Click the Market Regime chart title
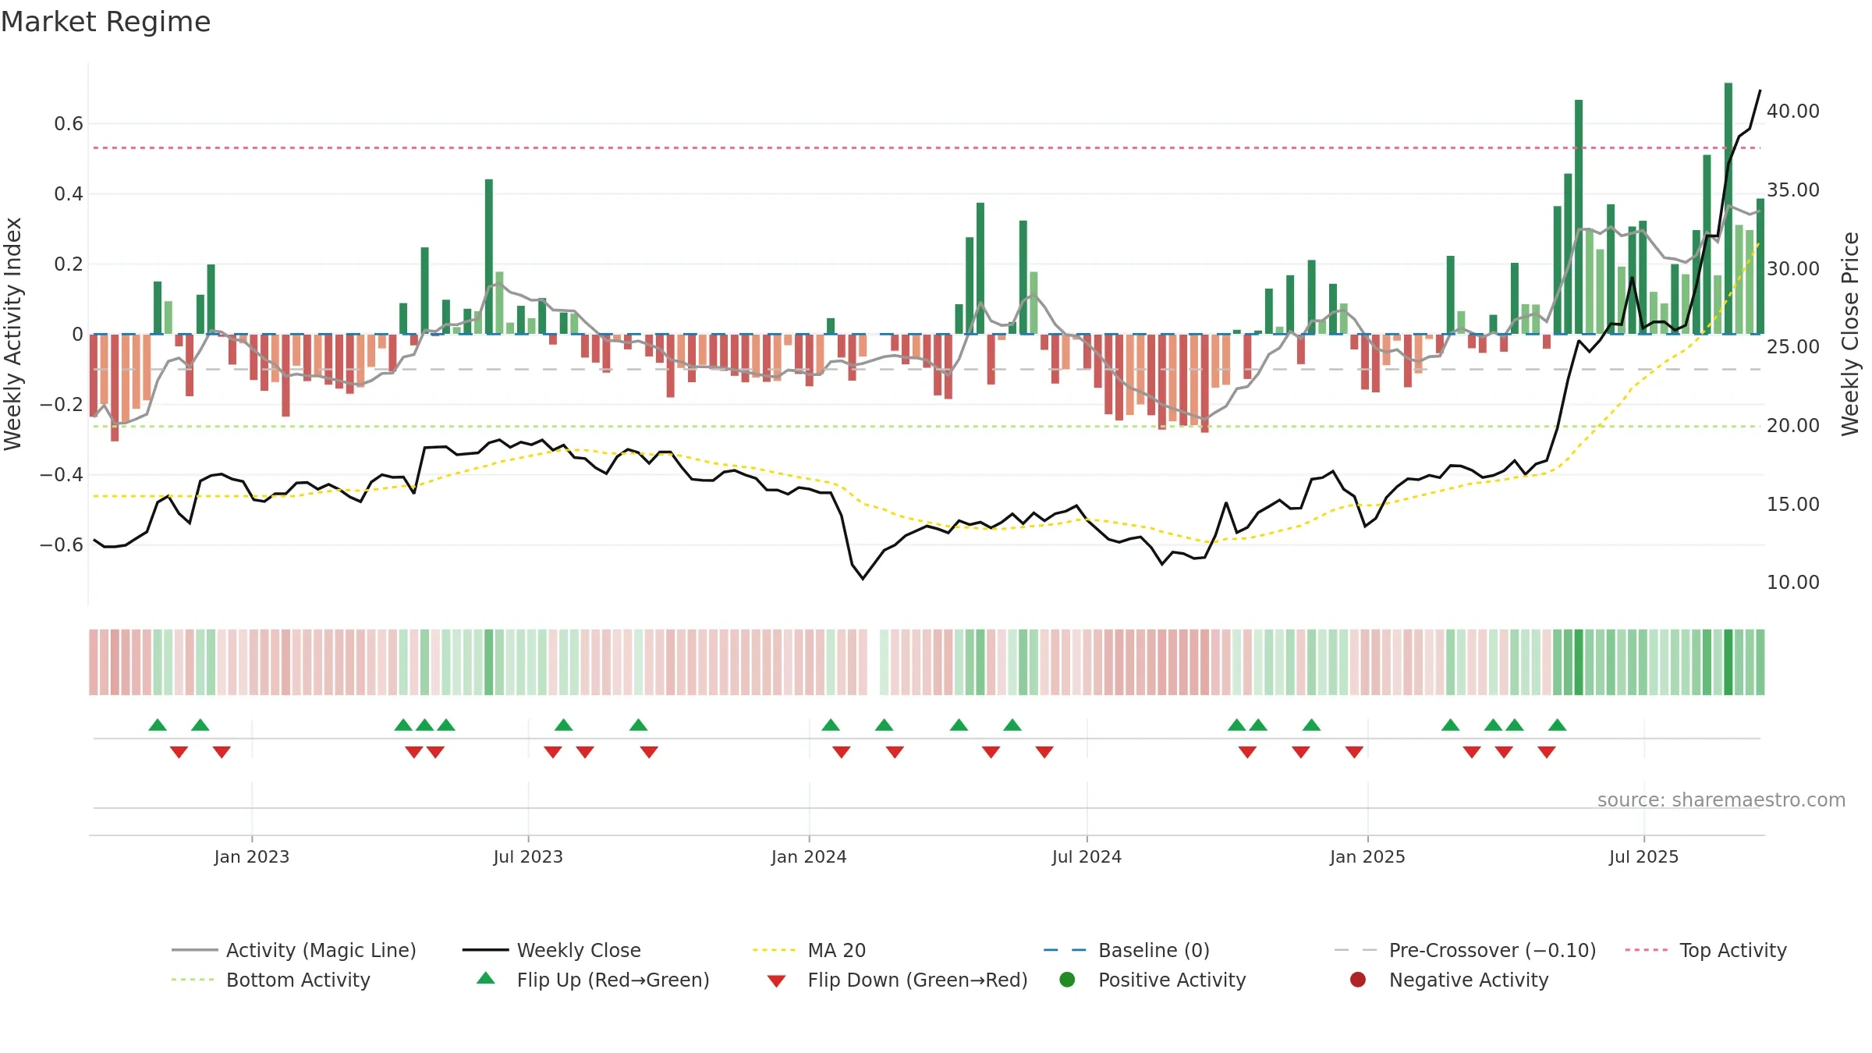 coord(105,22)
